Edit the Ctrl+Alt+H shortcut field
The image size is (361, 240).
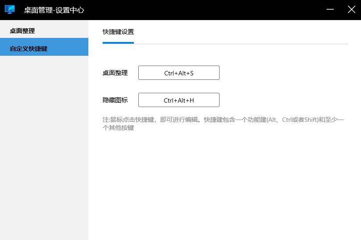(x=179, y=100)
